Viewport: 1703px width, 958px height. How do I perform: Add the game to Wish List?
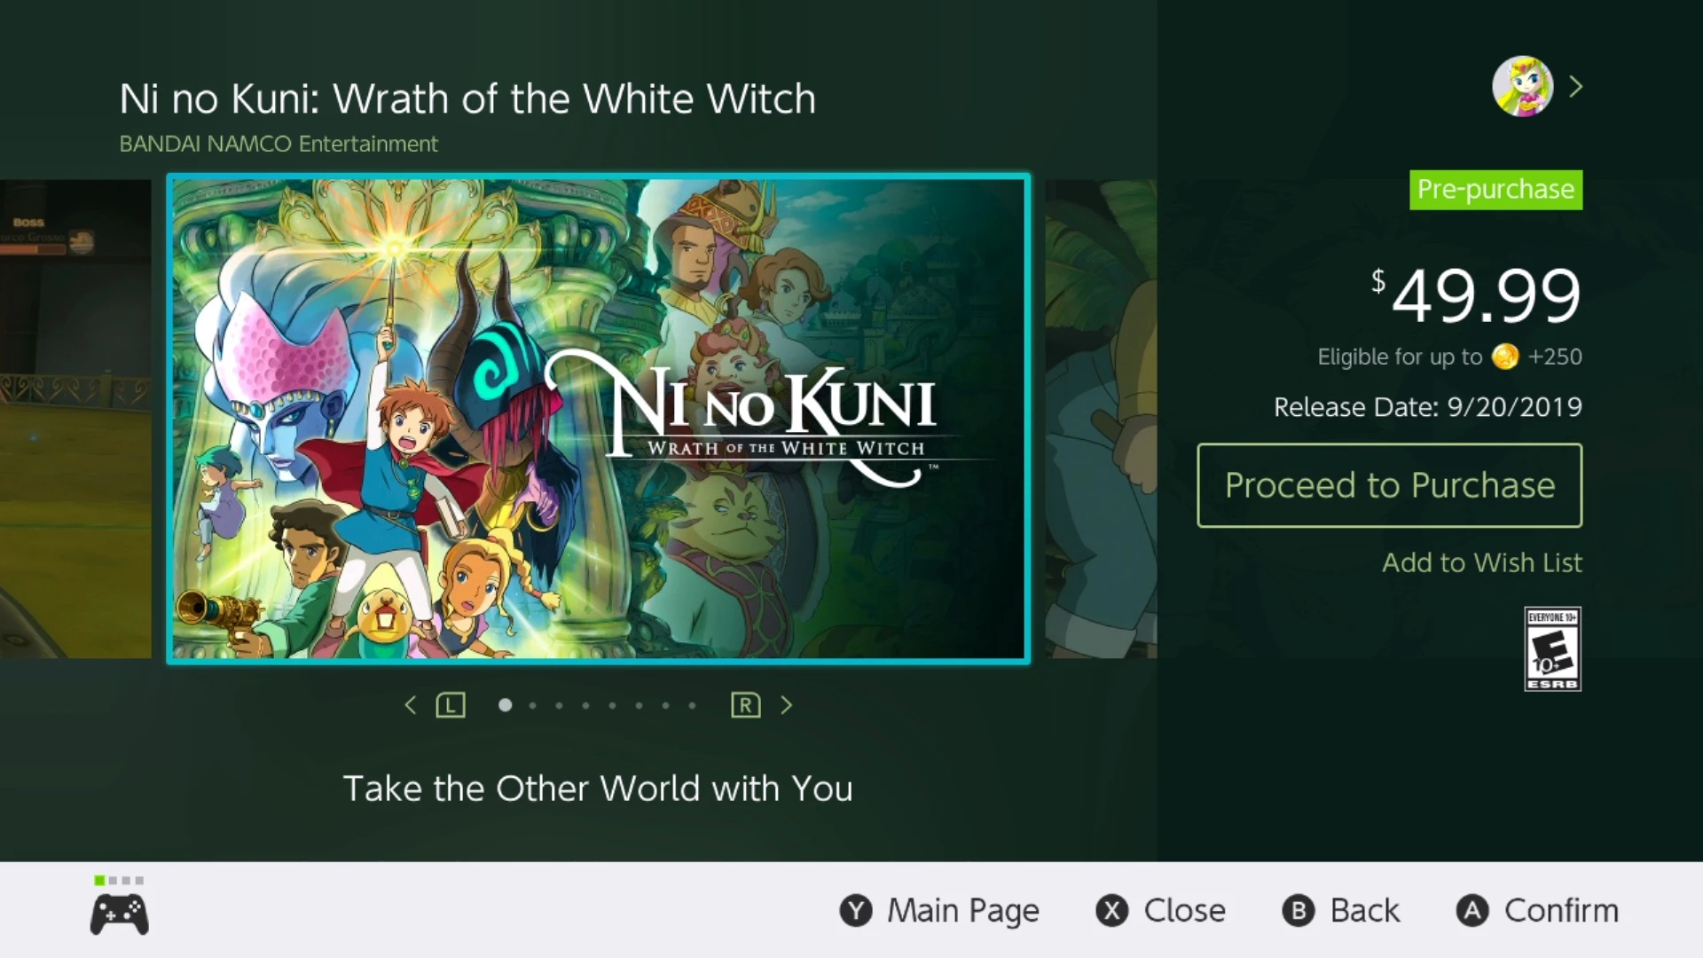coord(1481,562)
